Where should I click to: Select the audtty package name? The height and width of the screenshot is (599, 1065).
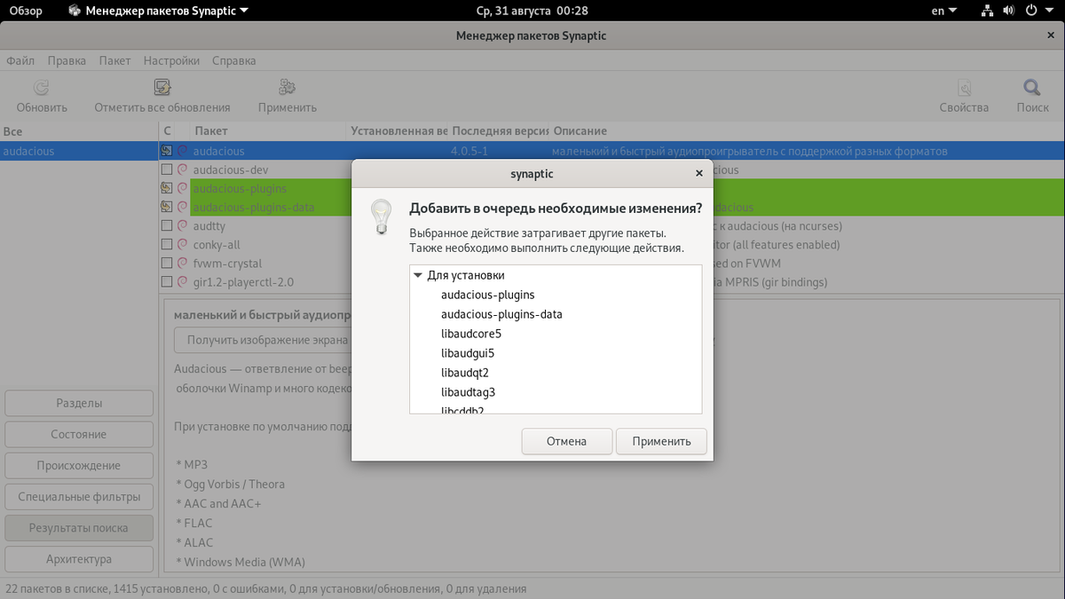coord(209,226)
